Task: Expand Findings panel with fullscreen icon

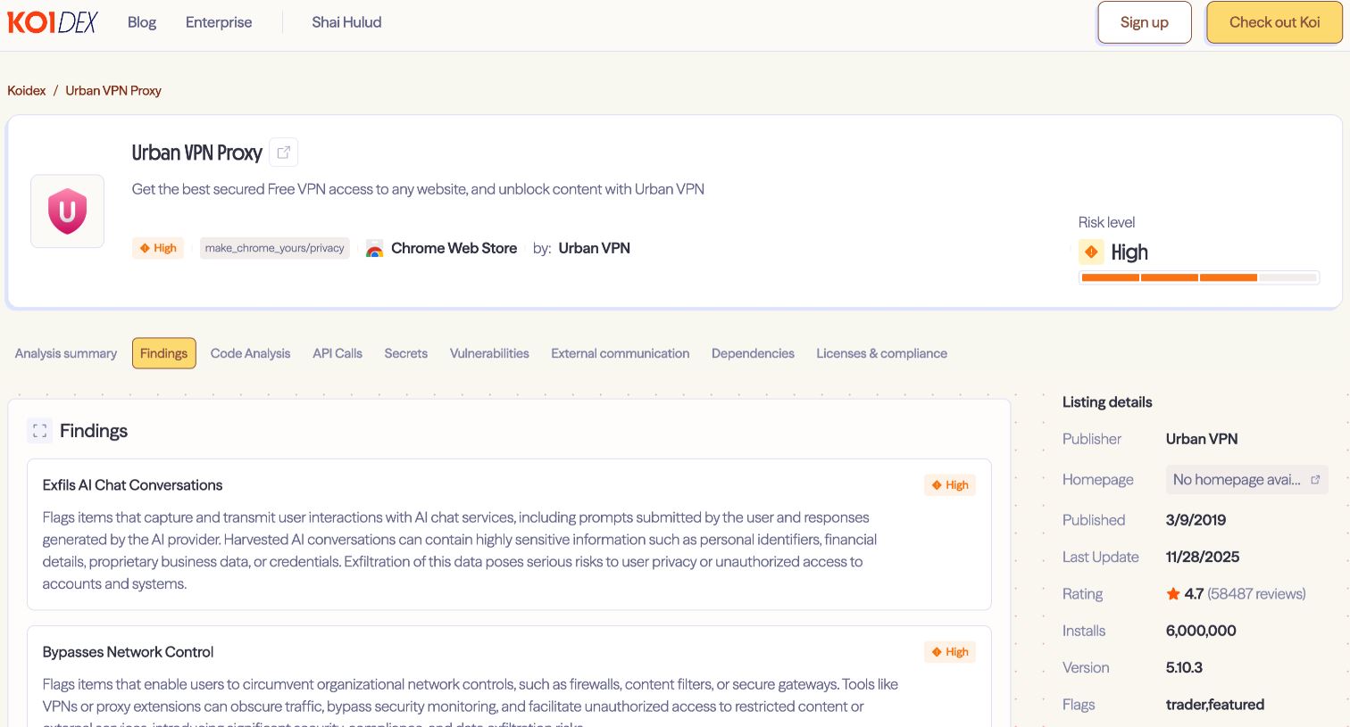Action: coord(39,431)
